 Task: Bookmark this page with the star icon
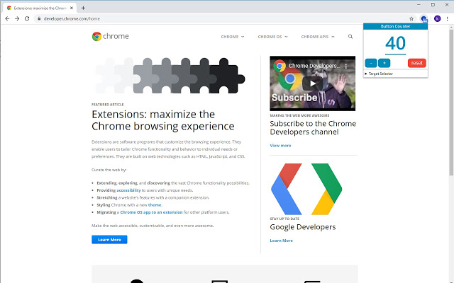411,18
